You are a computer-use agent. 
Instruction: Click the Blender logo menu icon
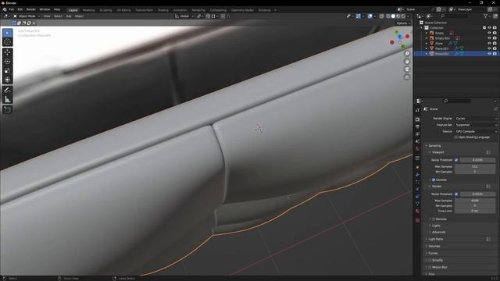(x=5, y=9)
